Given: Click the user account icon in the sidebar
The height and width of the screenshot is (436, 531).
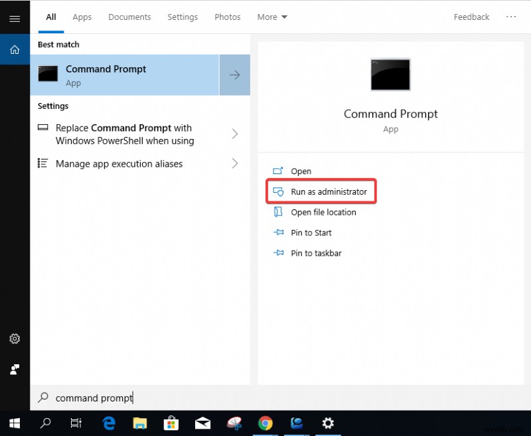Looking at the screenshot, I should pos(15,369).
